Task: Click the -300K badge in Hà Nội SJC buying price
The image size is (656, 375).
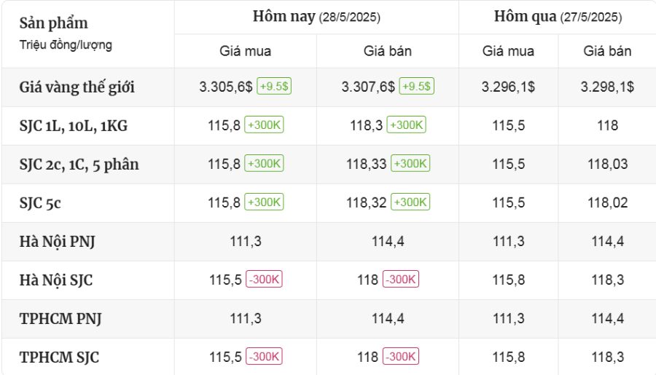Action: click(x=264, y=280)
